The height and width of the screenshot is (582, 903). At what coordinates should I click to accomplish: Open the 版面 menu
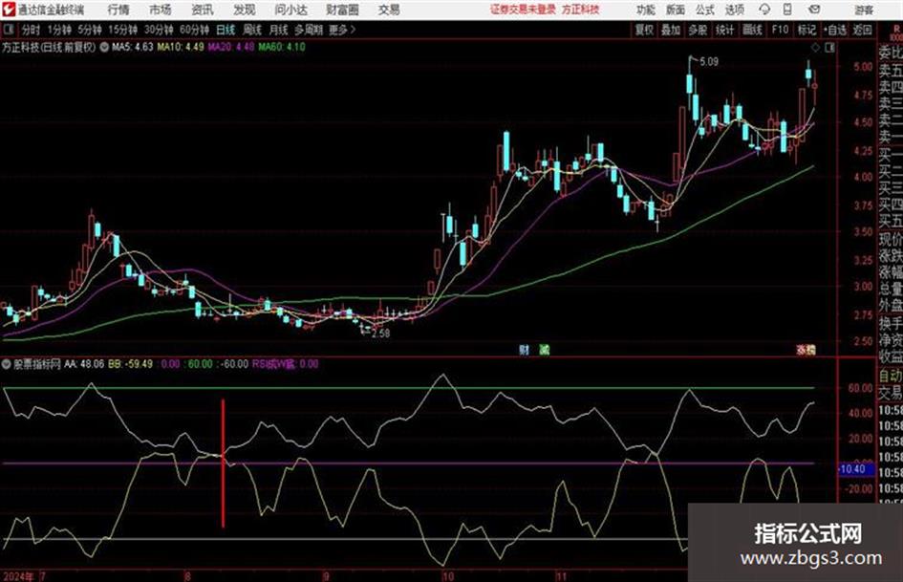(676, 10)
